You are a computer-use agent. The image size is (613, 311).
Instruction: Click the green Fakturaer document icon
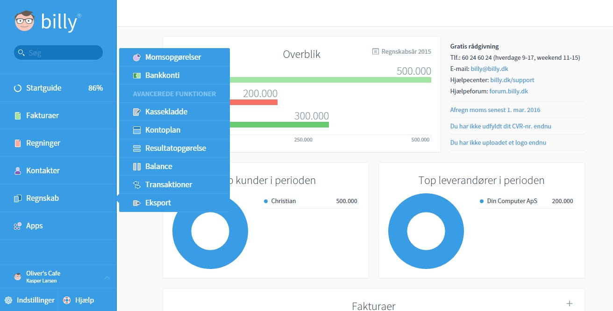(18, 116)
